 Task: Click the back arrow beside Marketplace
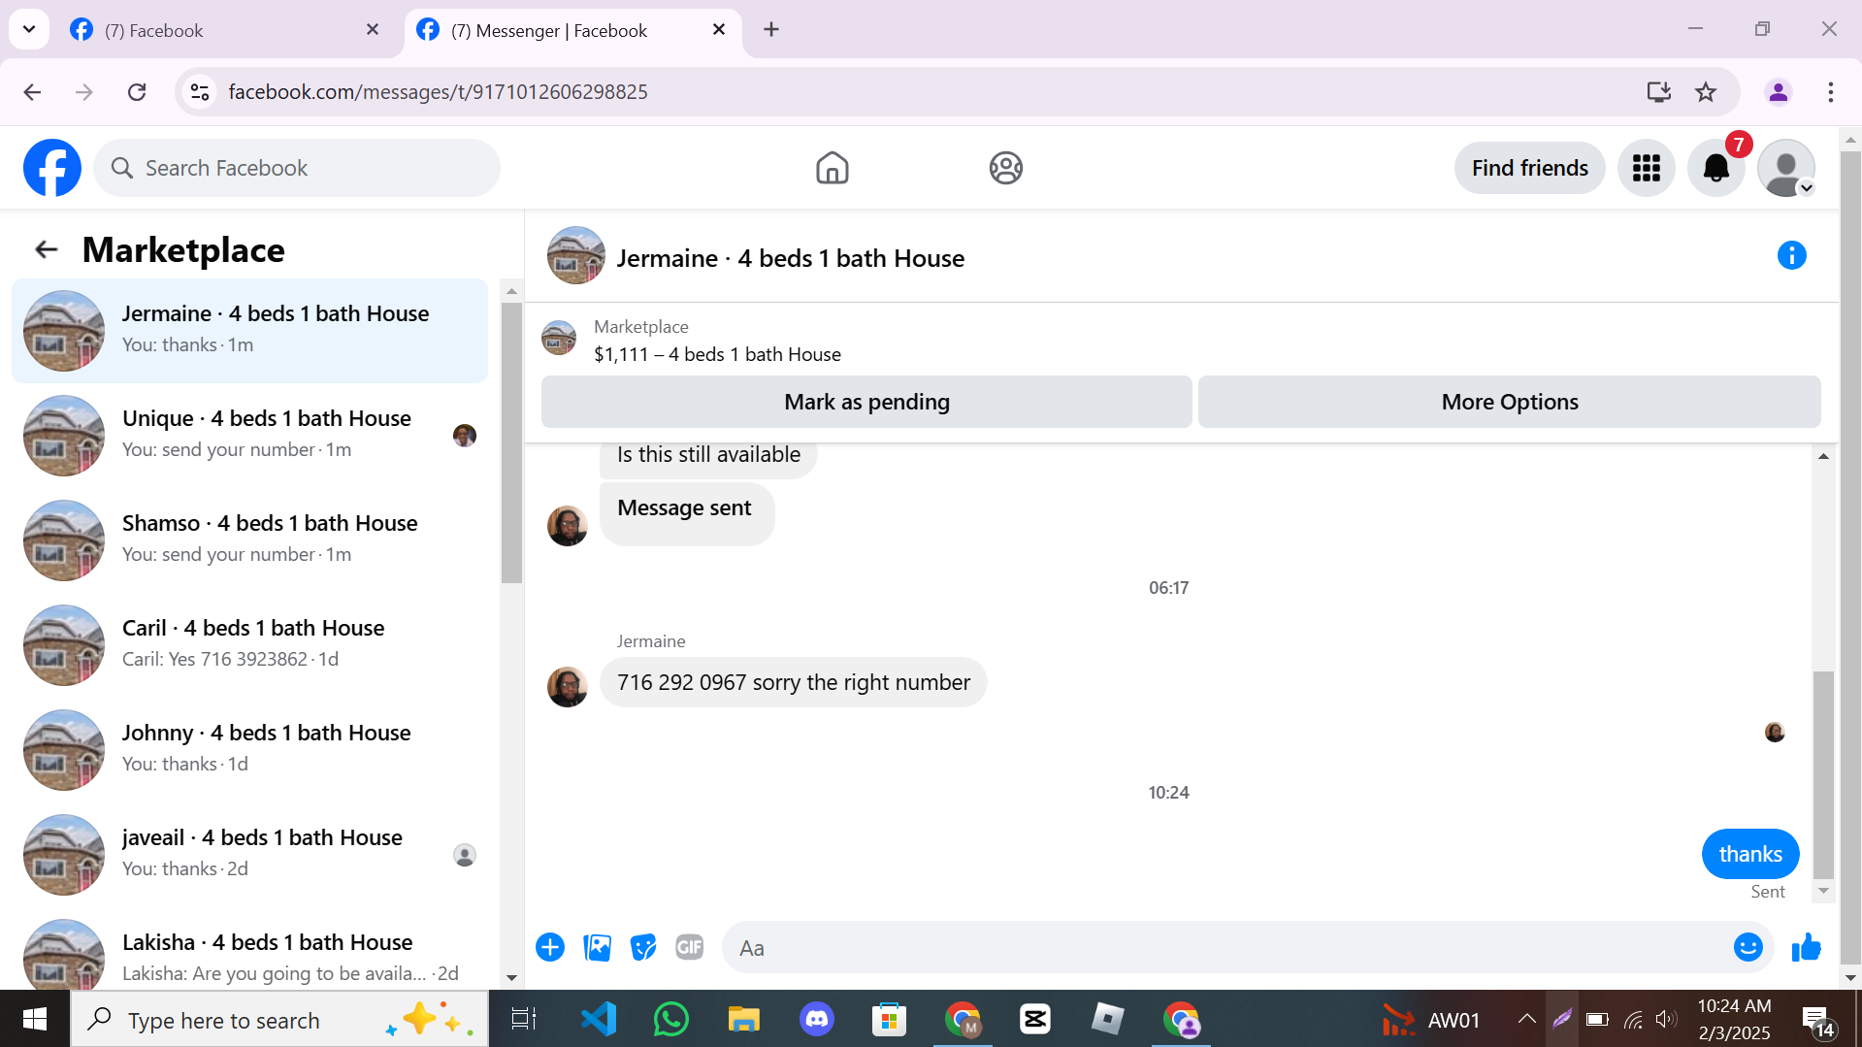47,249
